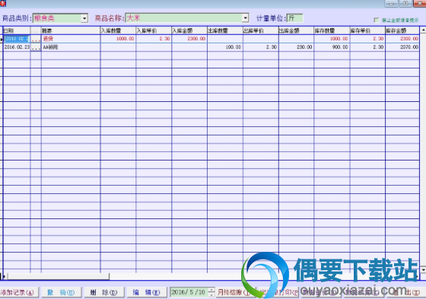Screen dimensions: 426x299
Task: Click the date stepper down arrow
Action: click(x=211, y=294)
